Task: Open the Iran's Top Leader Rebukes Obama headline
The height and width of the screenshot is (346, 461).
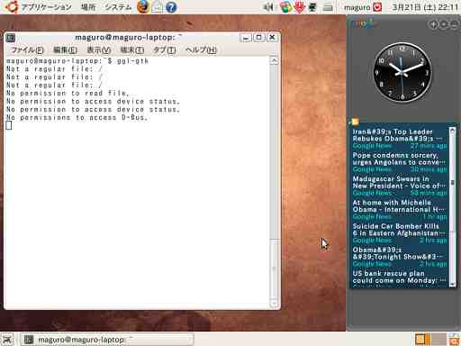Action: click(397, 135)
